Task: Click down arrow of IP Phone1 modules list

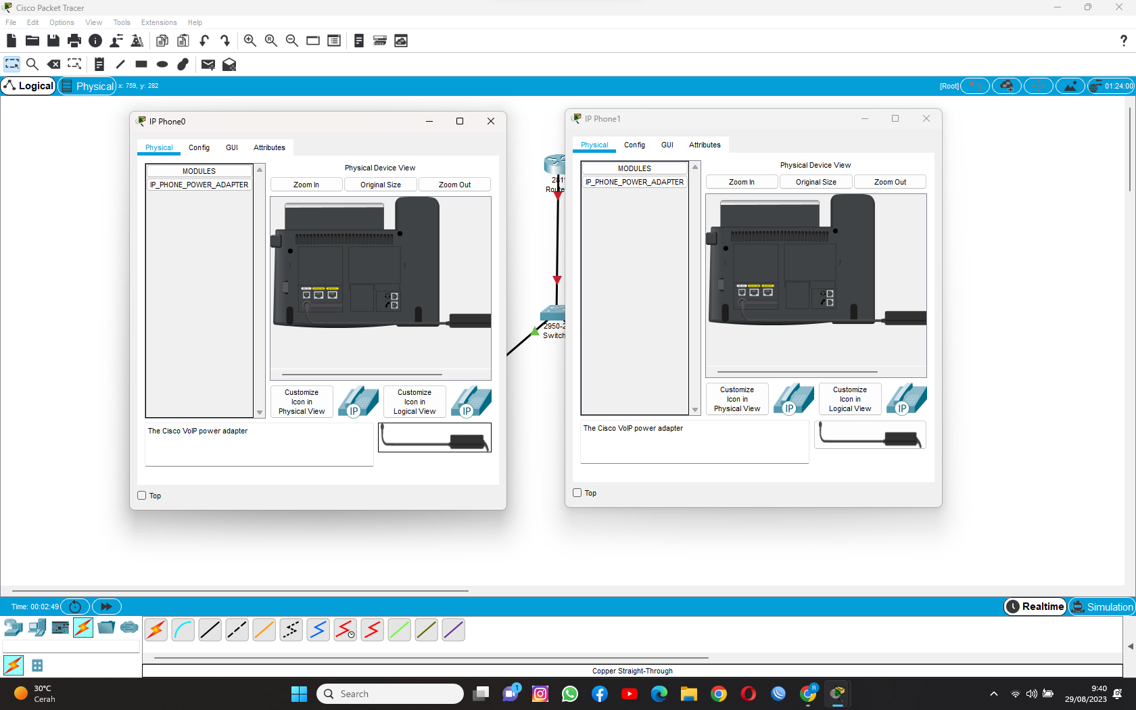Action: 695,410
